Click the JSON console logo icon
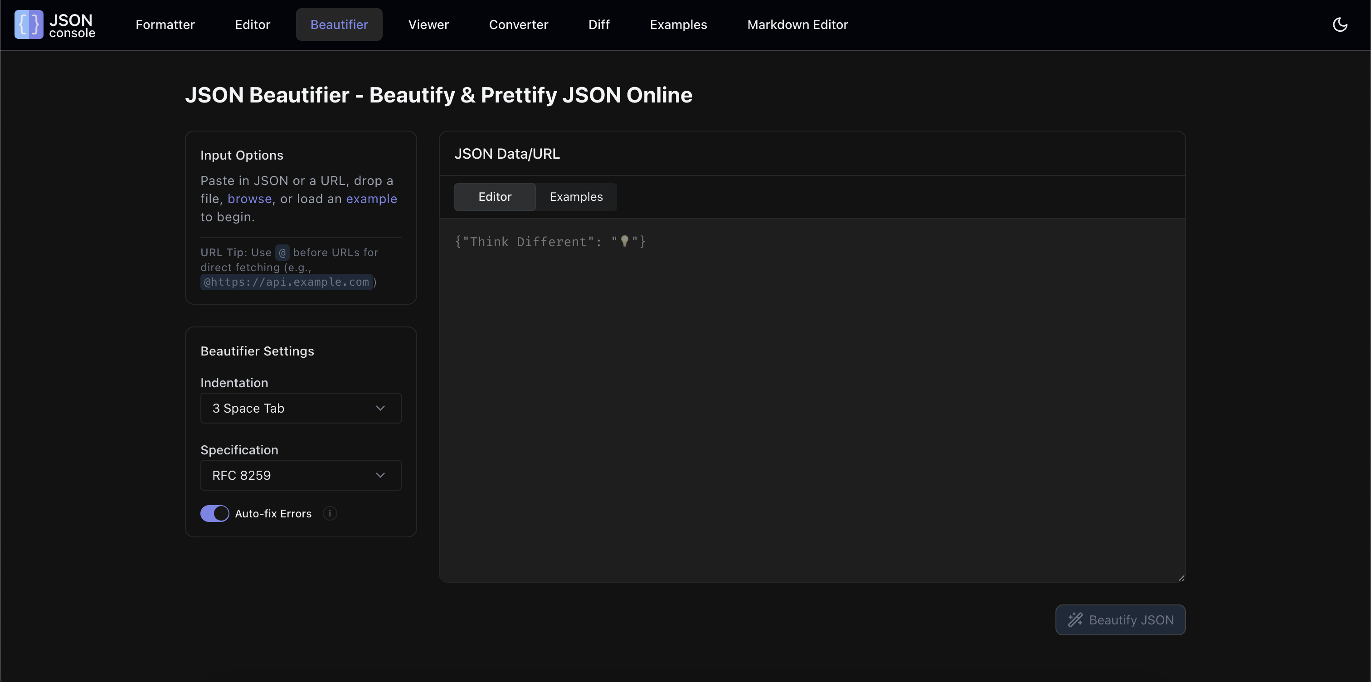1371x682 pixels. [29, 24]
